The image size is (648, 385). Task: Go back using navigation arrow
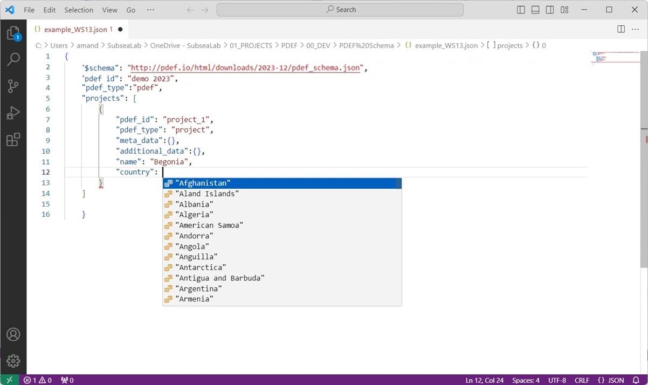point(190,10)
